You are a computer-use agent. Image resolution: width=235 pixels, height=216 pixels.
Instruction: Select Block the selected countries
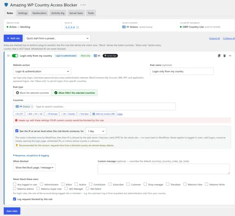32,93
